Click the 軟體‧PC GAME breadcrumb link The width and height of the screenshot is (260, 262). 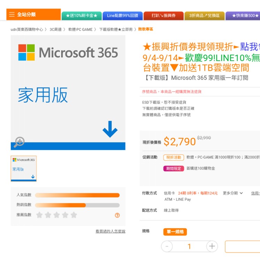pyautogui.click(x=81, y=29)
